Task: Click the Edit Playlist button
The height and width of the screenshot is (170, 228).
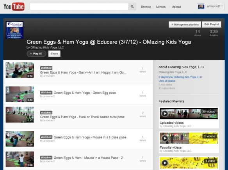Action: pyautogui.click(x=212, y=25)
